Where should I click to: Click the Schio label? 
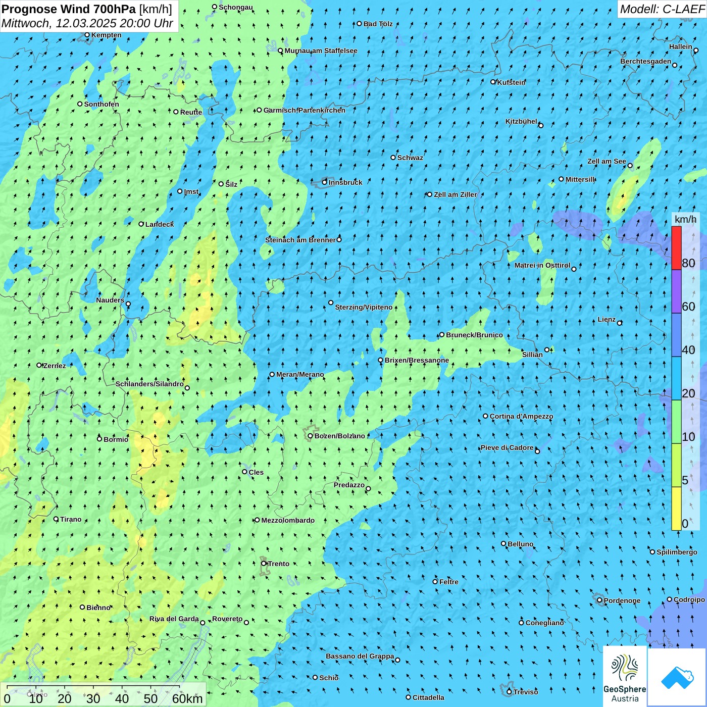pos(329,678)
